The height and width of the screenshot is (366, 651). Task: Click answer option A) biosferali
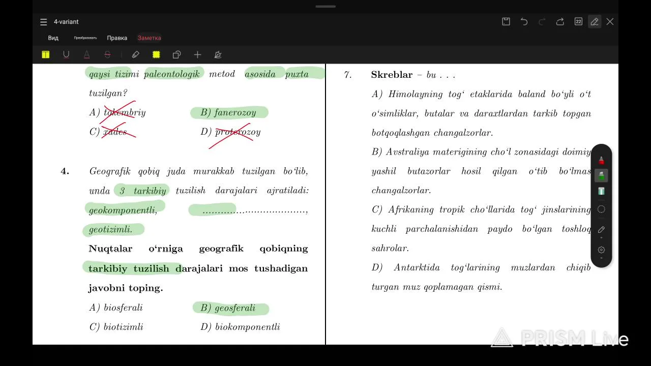click(x=116, y=308)
